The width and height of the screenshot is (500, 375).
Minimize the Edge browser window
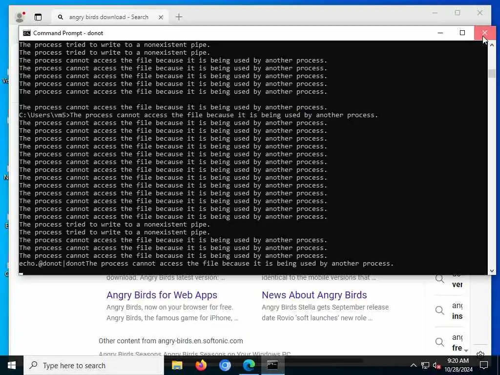click(435, 13)
